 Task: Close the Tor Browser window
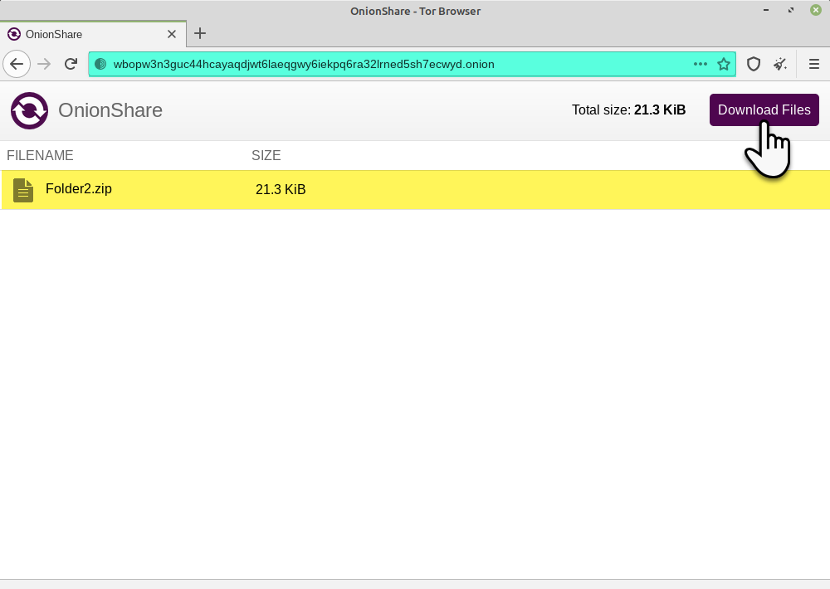tap(816, 10)
